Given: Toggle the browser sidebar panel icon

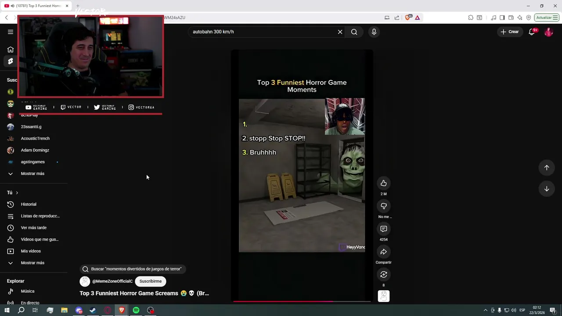Looking at the screenshot, I should click(502, 18).
